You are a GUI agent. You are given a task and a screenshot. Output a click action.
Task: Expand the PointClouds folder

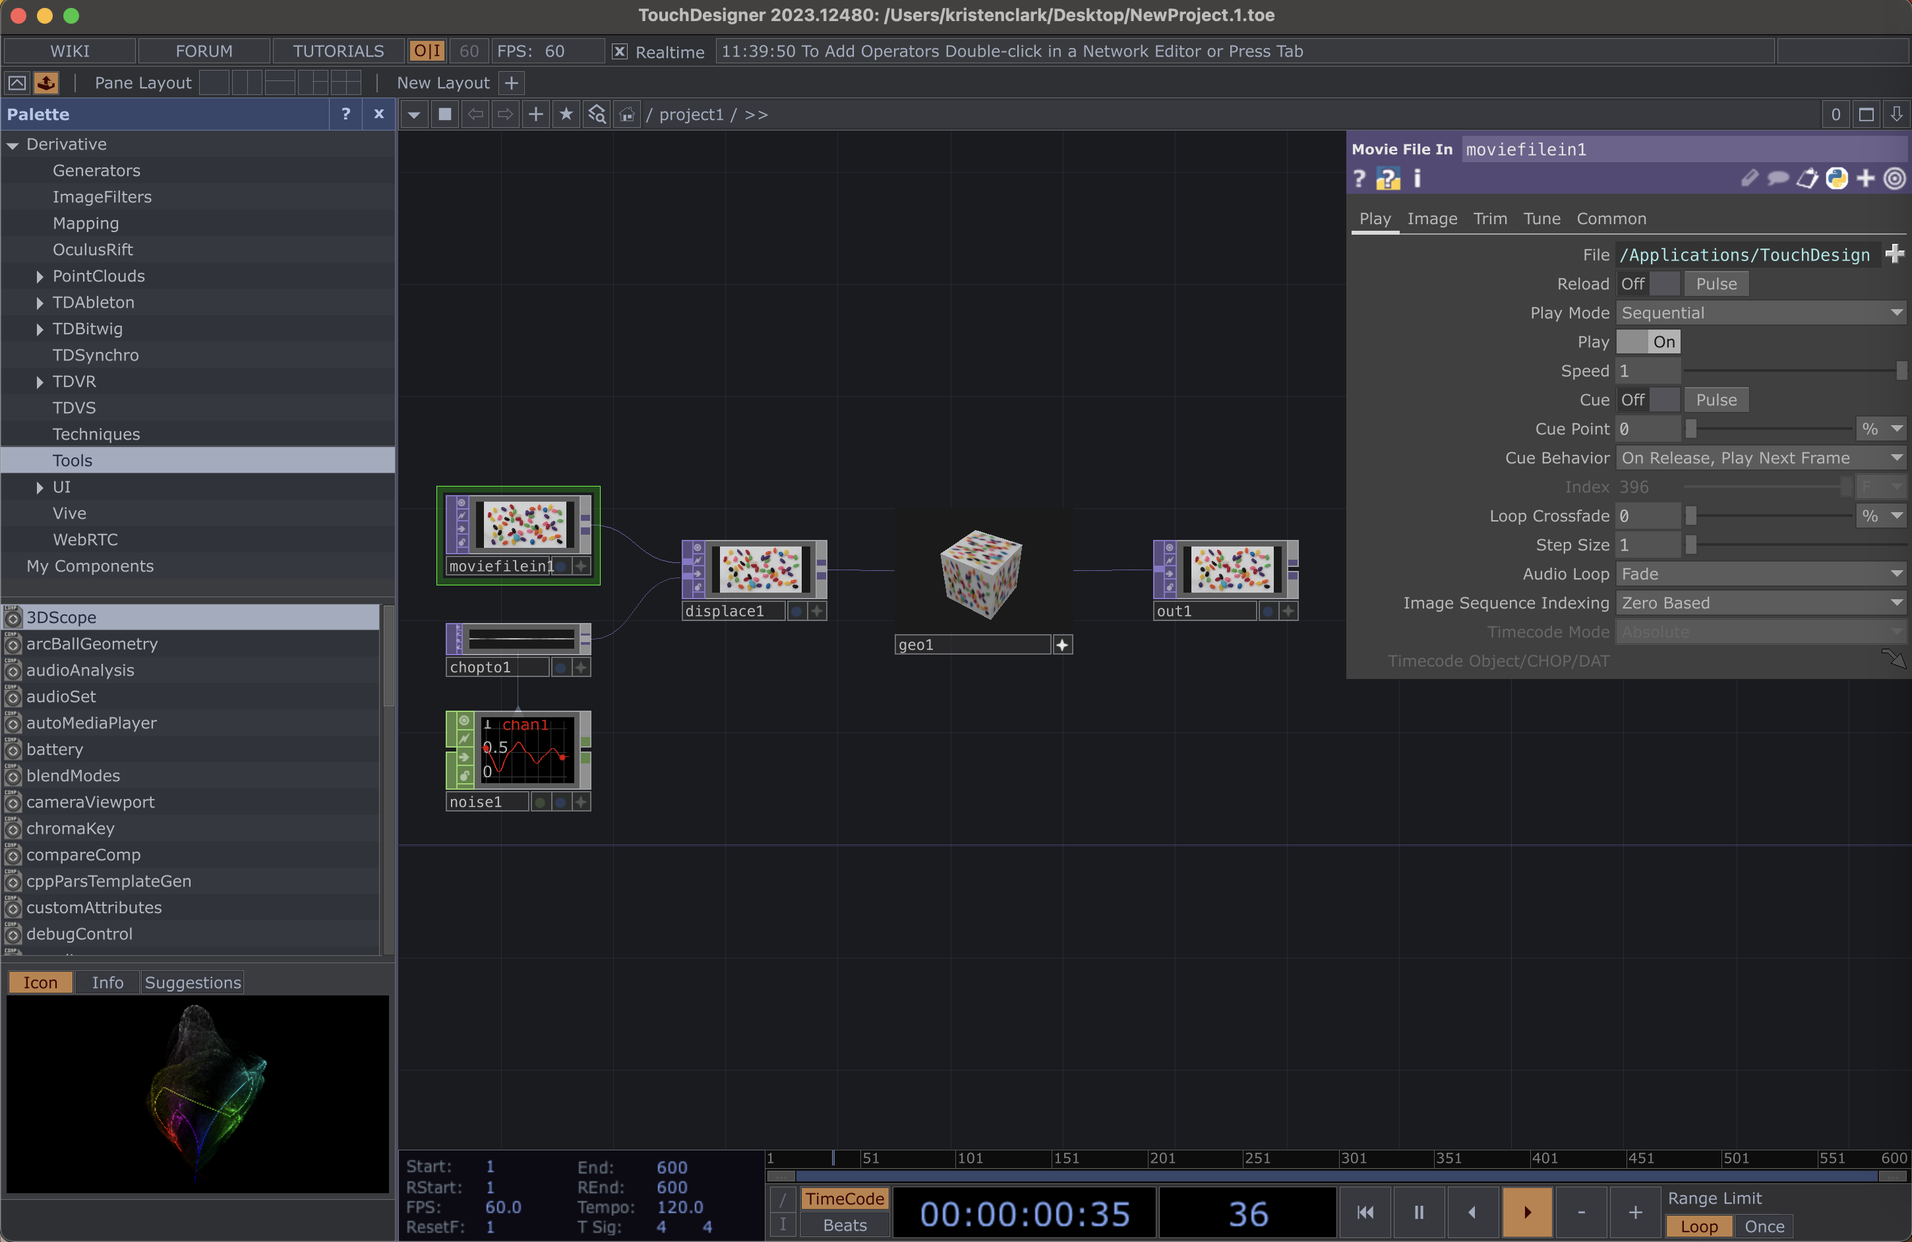[40, 276]
